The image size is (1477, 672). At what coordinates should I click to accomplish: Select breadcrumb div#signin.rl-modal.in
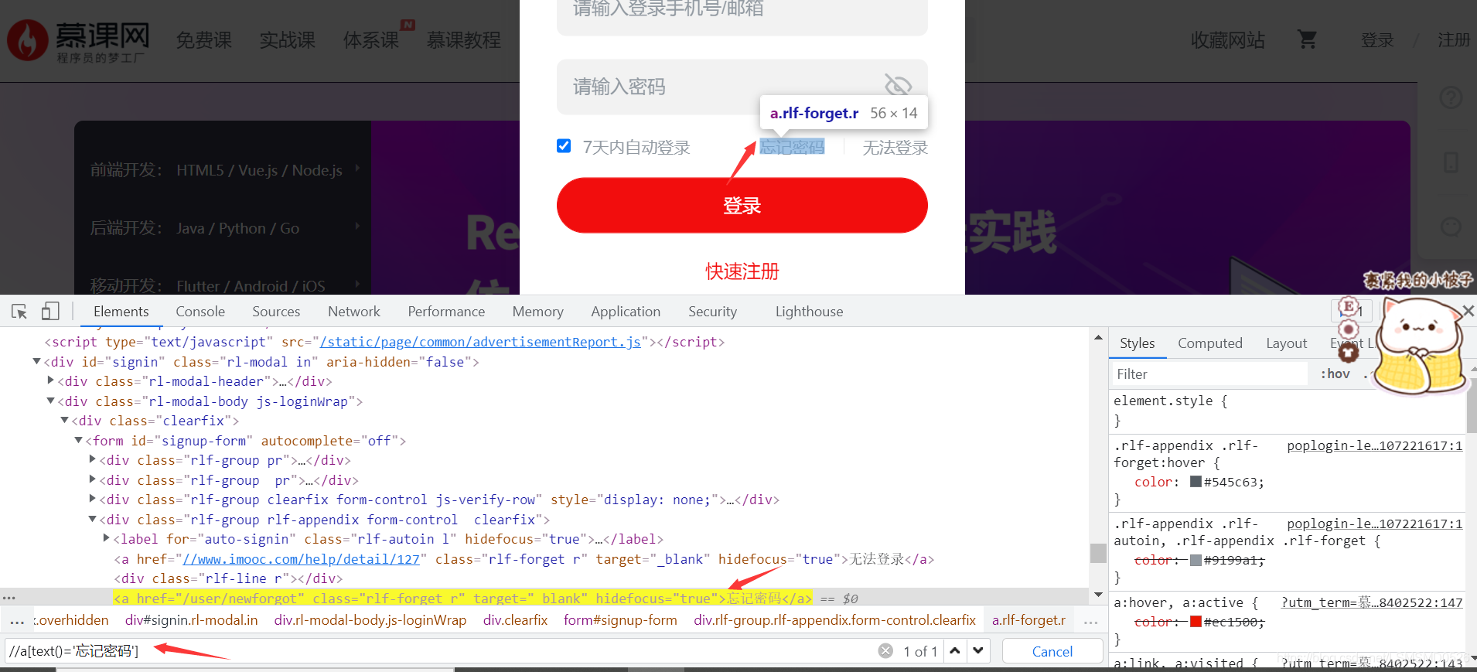click(x=192, y=620)
